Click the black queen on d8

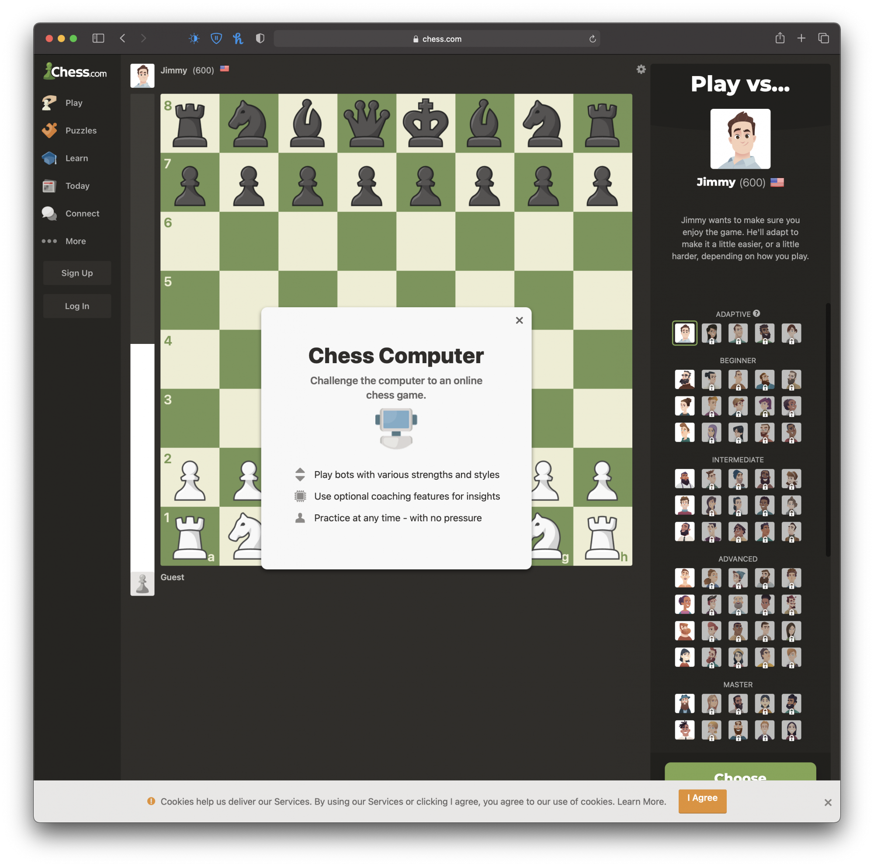[367, 123]
